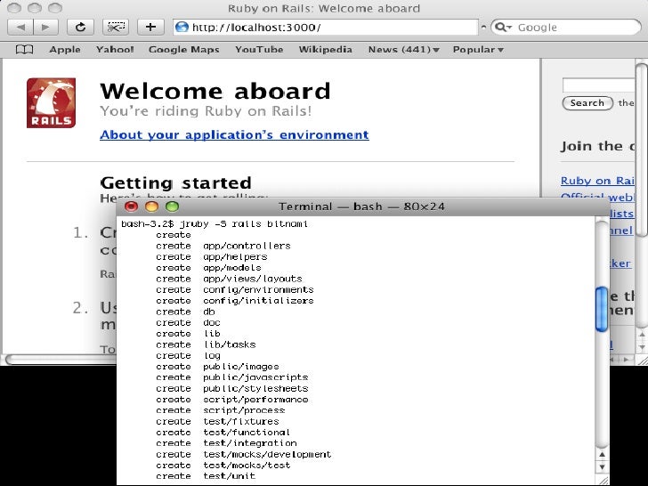The height and width of the screenshot is (486, 648).
Task: Click test/functional in the Terminal output
Action: coord(247,433)
